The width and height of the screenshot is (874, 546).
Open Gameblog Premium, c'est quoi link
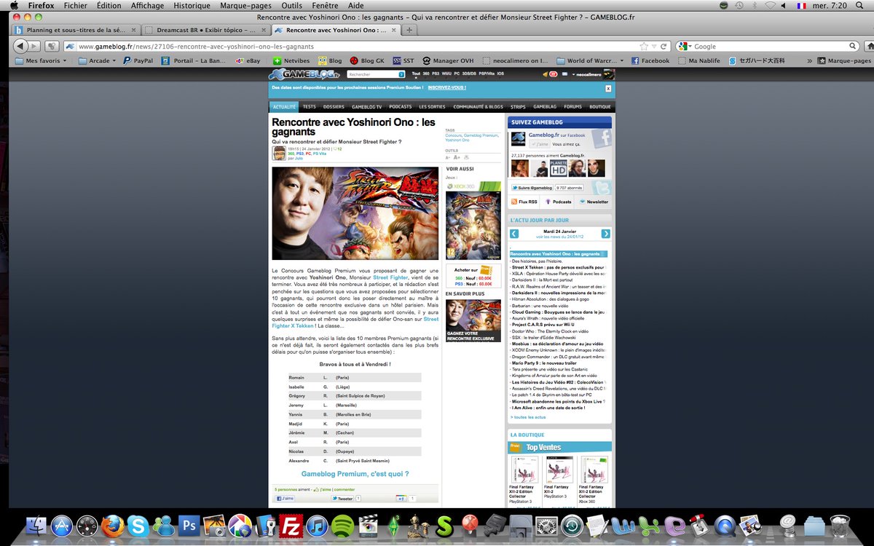pos(355,474)
